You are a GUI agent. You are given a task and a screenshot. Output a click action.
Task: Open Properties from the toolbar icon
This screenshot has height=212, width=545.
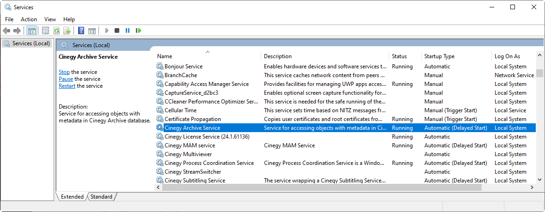(x=46, y=30)
